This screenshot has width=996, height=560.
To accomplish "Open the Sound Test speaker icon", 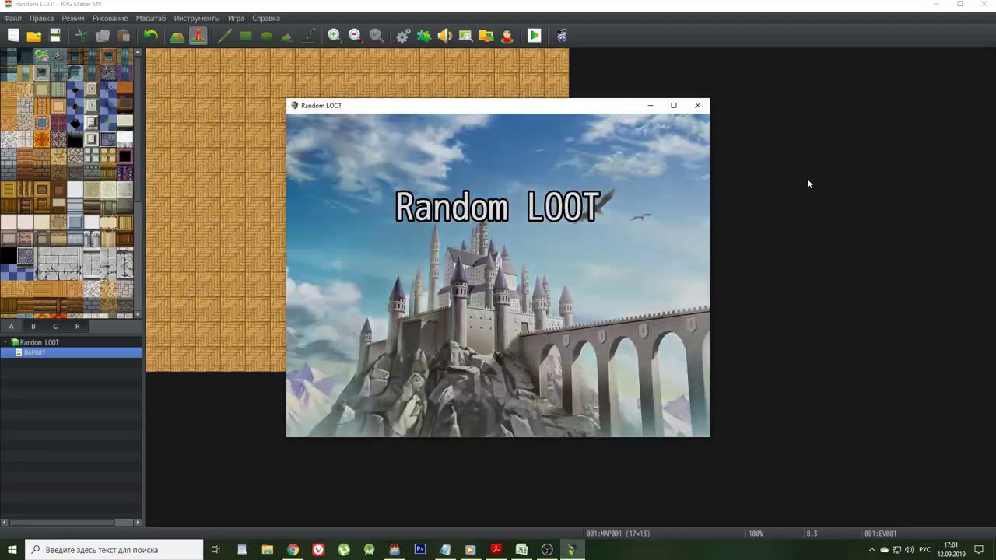I will [x=445, y=35].
